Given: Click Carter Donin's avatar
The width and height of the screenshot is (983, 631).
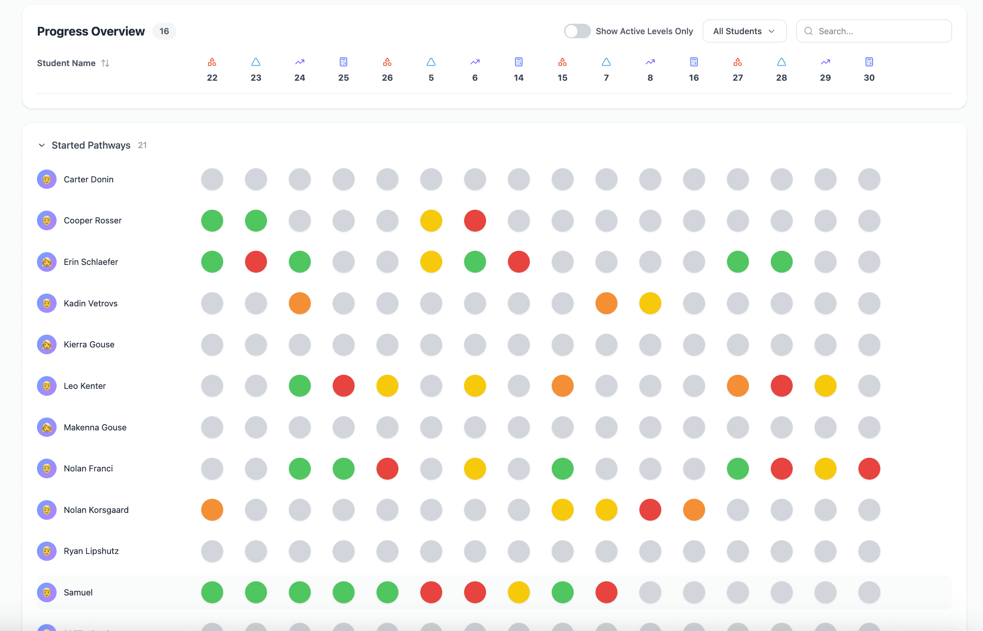Looking at the screenshot, I should (47, 180).
